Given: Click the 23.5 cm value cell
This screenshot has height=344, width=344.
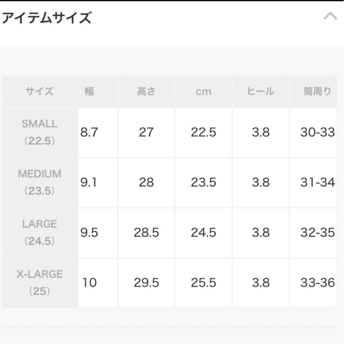Looking at the screenshot, I should (204, 182).
